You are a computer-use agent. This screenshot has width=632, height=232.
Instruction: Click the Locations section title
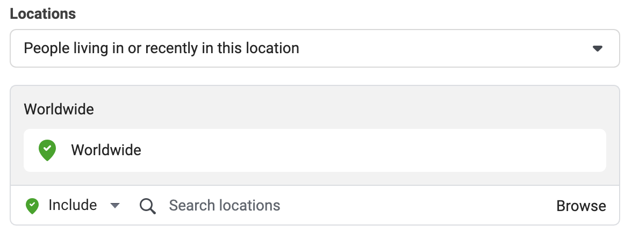[43, 14]
